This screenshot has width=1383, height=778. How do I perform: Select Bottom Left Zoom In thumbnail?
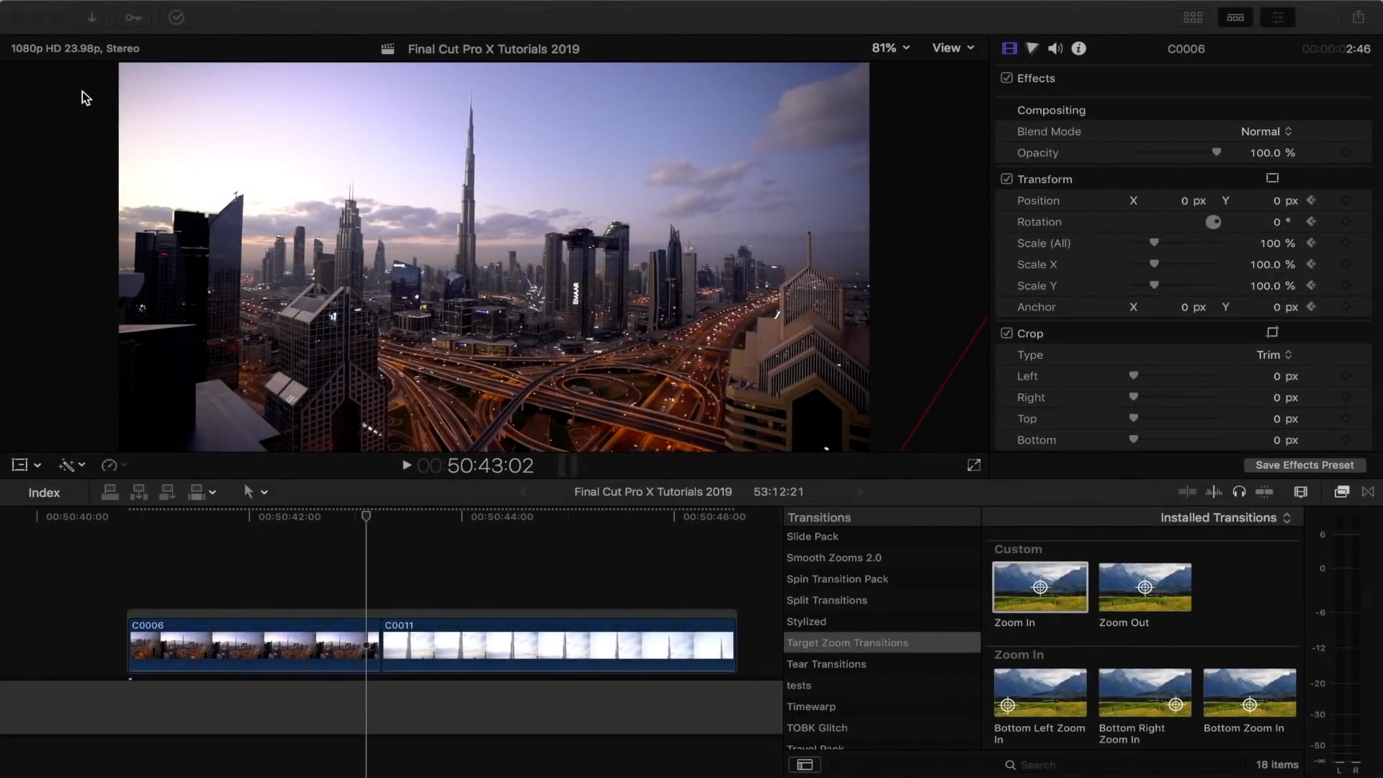pyautogui.click(x=1040, y=692)
